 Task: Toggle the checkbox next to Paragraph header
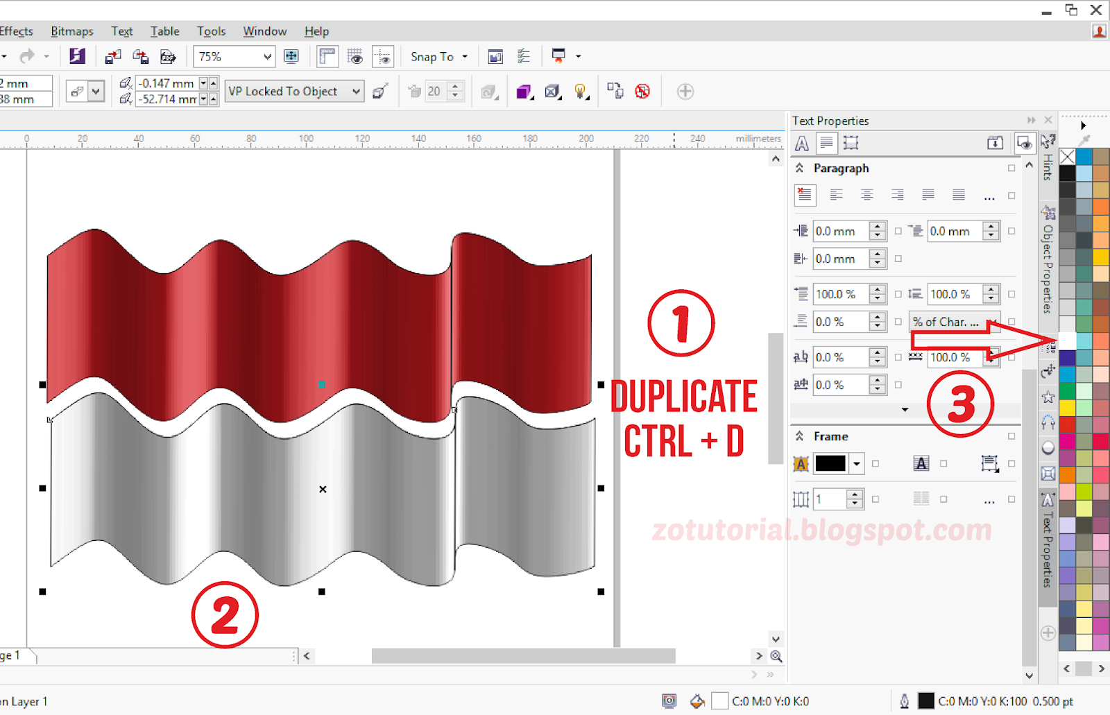1011,168
